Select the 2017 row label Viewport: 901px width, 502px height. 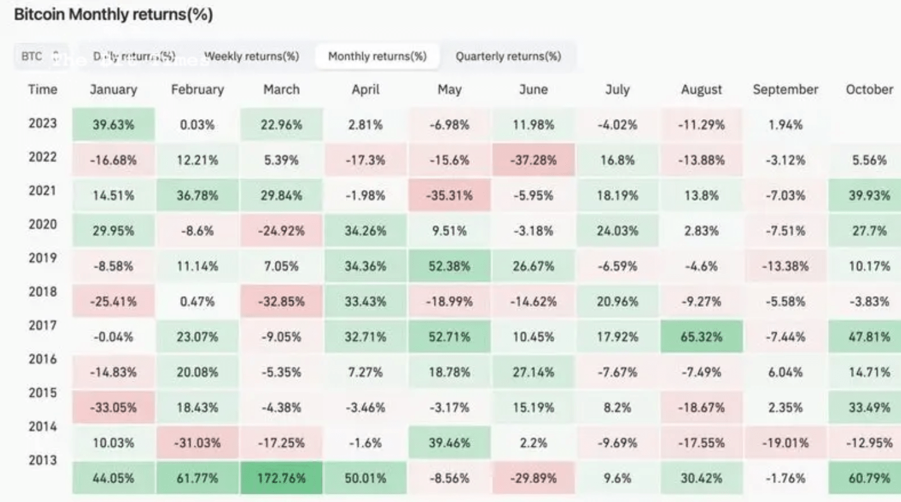point(42,326)
